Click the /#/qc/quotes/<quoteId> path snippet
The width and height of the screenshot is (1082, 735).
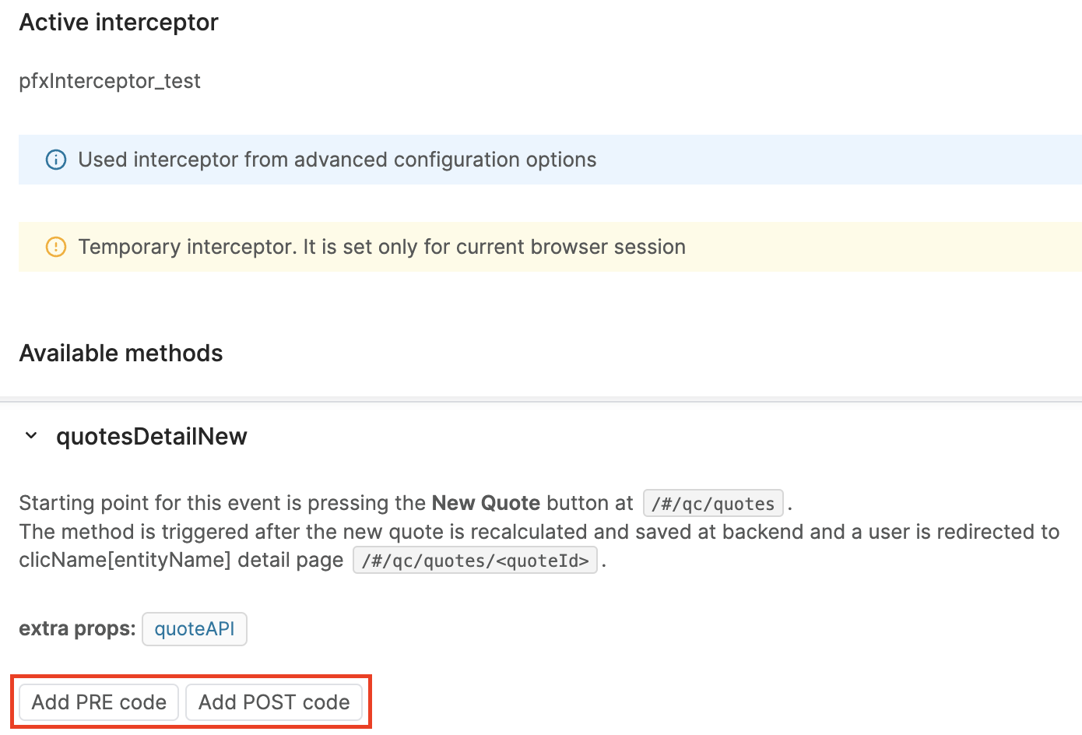pyautogui.click(x=475, y=561)
